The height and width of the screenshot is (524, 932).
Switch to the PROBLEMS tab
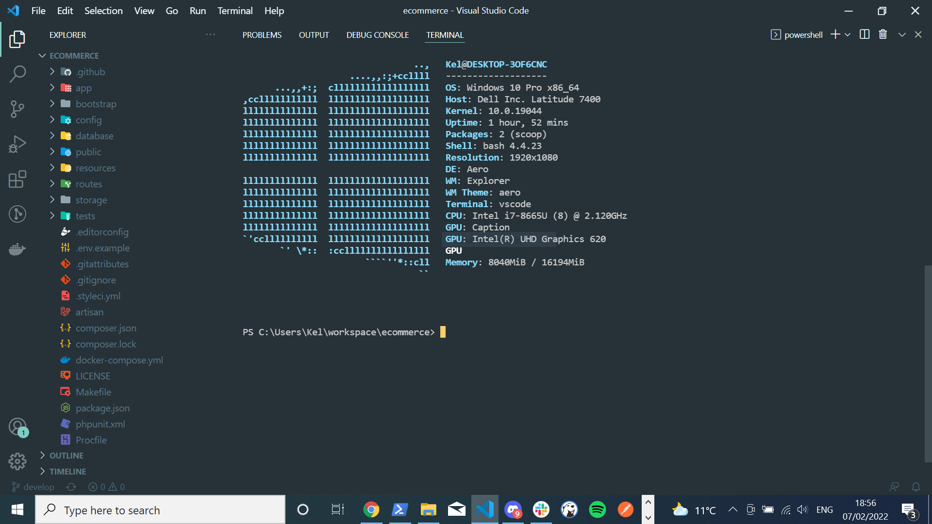coord(261,34)
